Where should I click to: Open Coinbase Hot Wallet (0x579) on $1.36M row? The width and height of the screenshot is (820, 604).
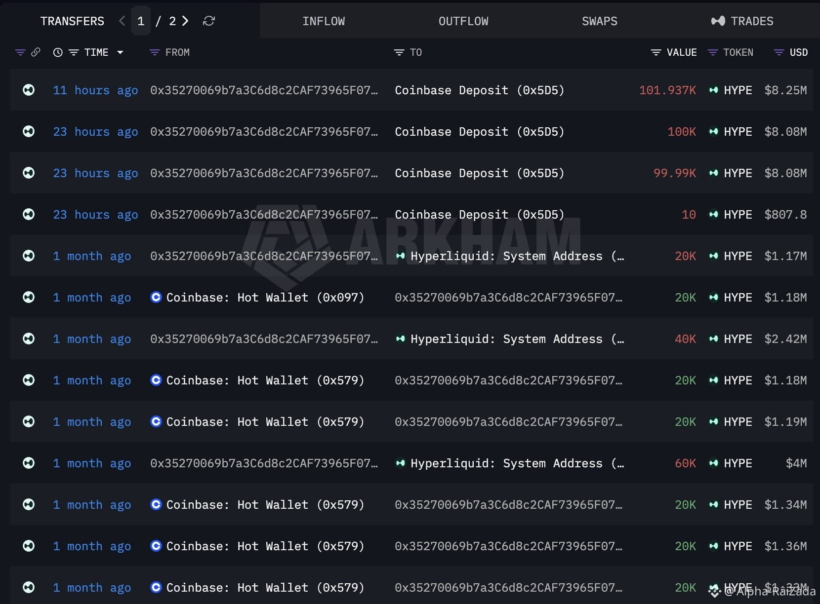point(265,546)
